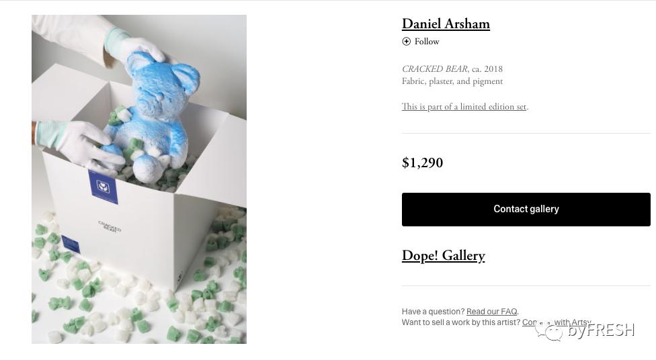656x360 pixels.
Task: Click the plus circle icon beside Follow
Action: coord(406,42)
